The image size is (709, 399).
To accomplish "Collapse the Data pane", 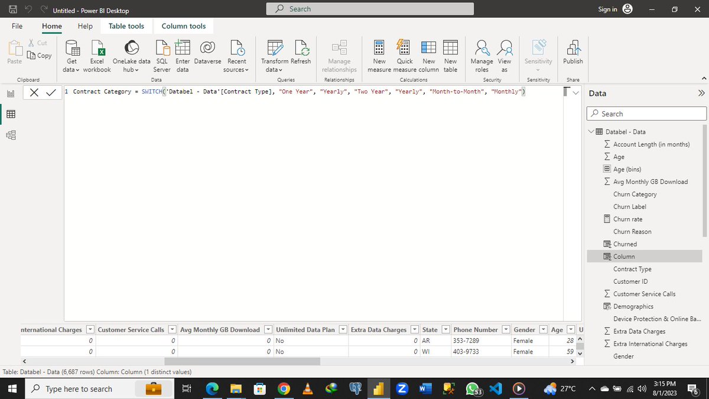I will tap(701, 93).
